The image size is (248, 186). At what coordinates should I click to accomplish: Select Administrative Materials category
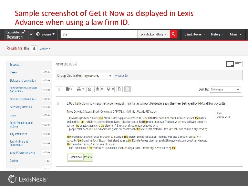click(22, 99)
